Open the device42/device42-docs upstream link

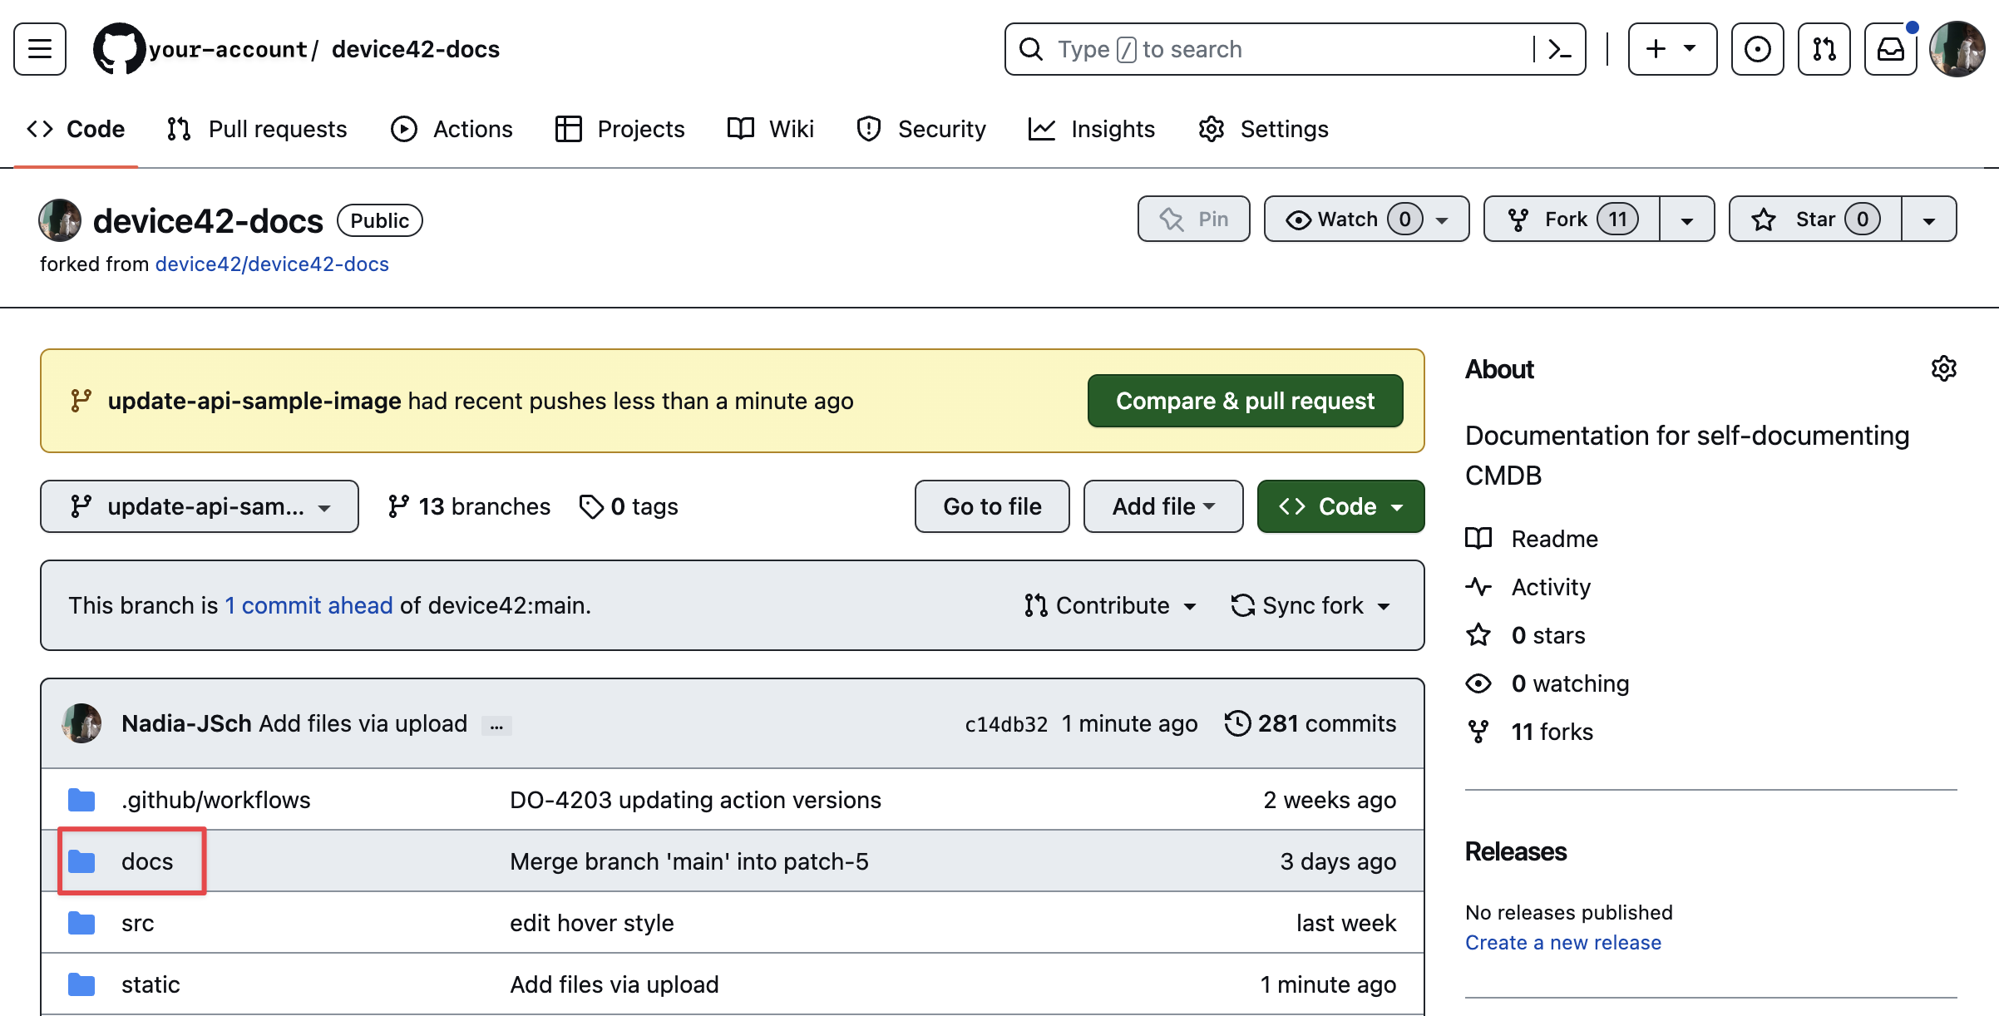point(272,264)
